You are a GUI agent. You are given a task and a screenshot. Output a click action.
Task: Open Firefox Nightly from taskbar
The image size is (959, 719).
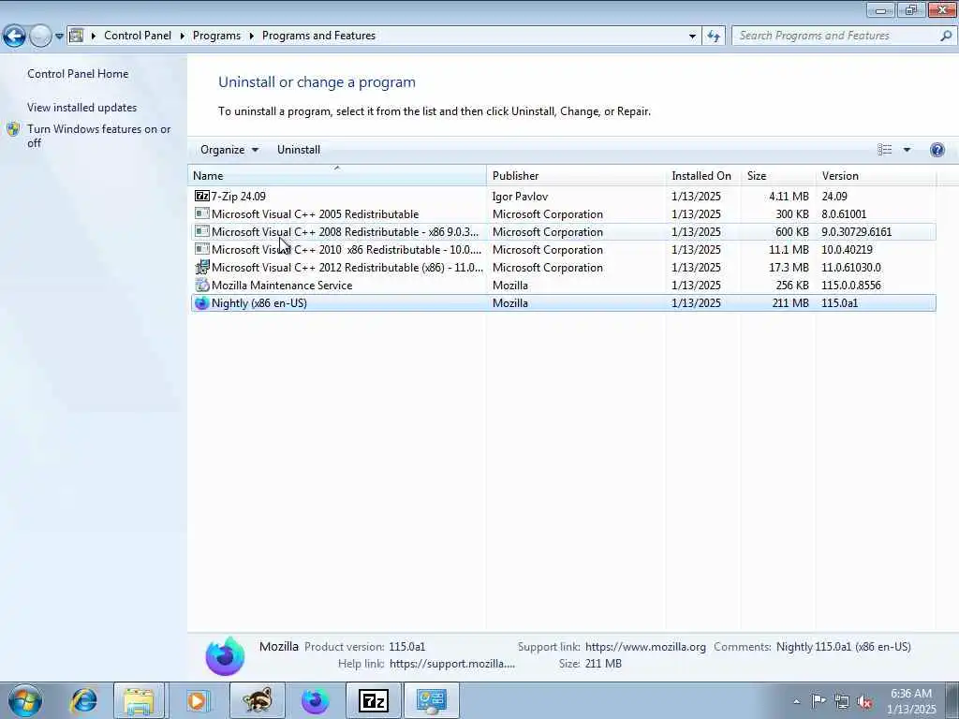click(x=315, y=700)
